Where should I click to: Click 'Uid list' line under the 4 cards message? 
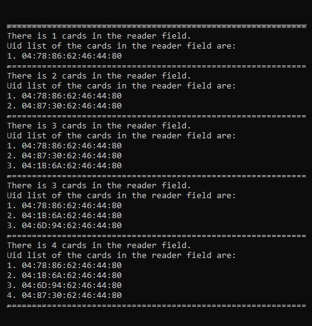point(121,256)
